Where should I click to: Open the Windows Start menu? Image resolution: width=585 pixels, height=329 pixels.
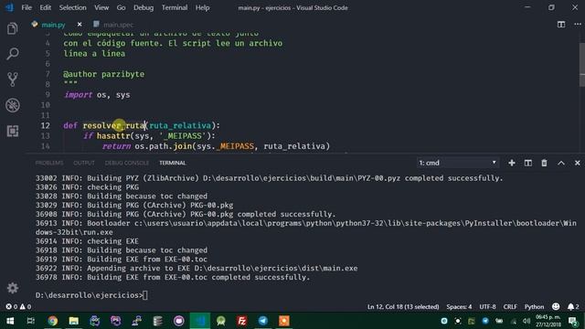click(10, 321)
